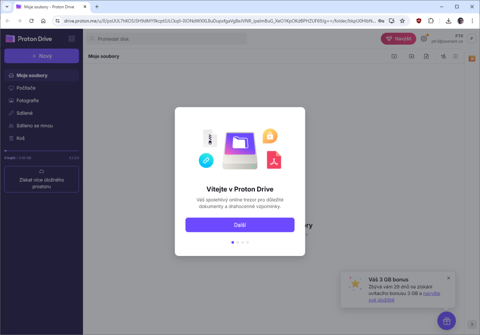Click the upload folder toolbar icon
This screenshot has height=335, width=480.
[x=411, y=56]
